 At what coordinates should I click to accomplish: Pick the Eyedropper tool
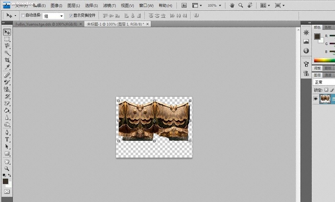click(x=7, y=67)
